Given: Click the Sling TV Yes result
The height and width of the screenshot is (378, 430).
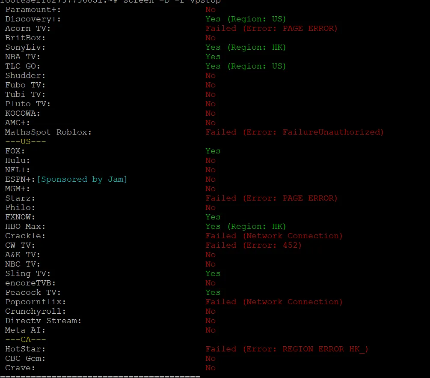Looking at the screenshot, I should click(x=213, y=273).
